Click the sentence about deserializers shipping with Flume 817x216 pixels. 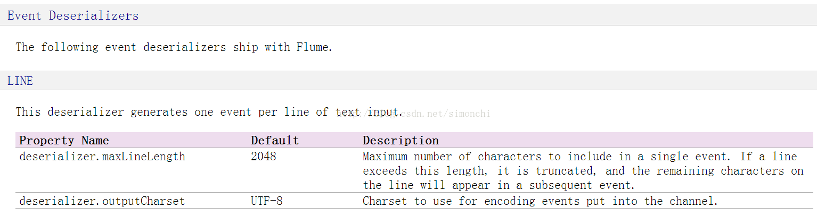174,47
